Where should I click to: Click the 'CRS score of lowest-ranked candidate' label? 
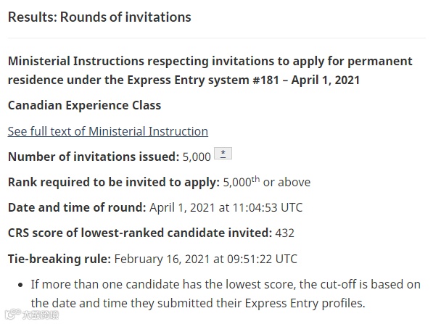140,233
